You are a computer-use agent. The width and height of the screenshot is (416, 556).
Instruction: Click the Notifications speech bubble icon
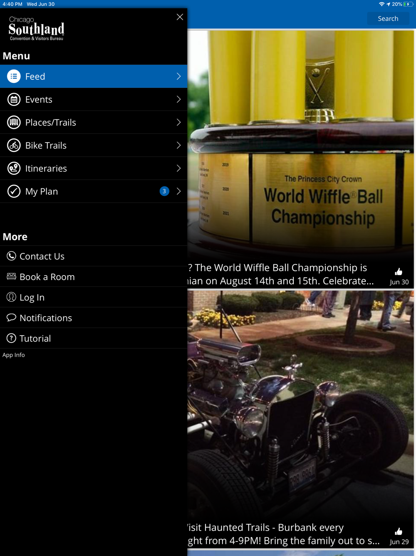11,318
